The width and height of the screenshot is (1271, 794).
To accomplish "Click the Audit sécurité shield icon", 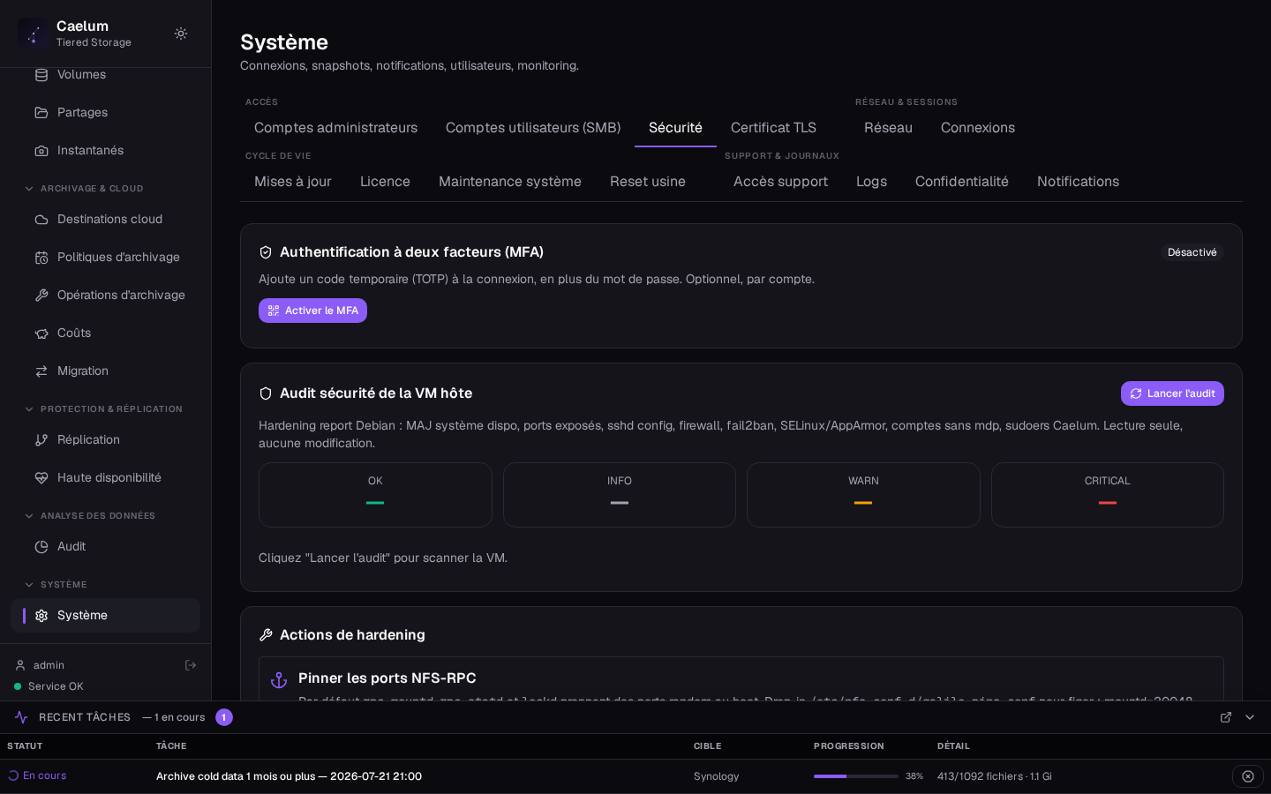I will coord(266,393).
